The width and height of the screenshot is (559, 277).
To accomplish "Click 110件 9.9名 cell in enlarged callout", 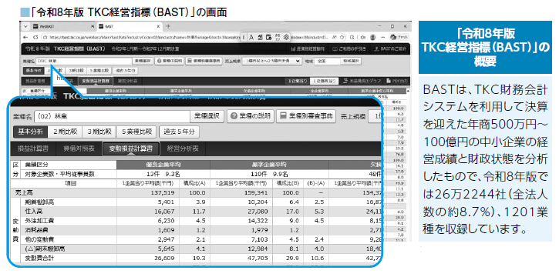I will point(270,175).
